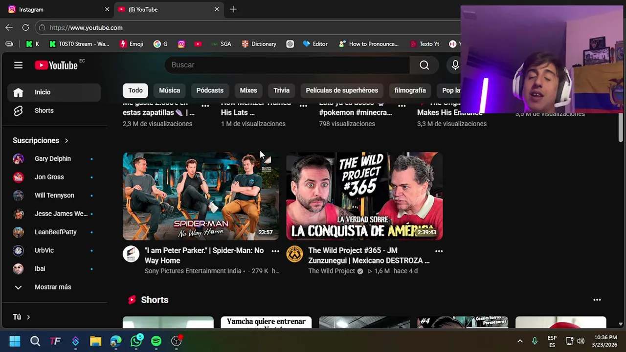
Task: Close the Instagram browser tab
Action: pos(107,9)
